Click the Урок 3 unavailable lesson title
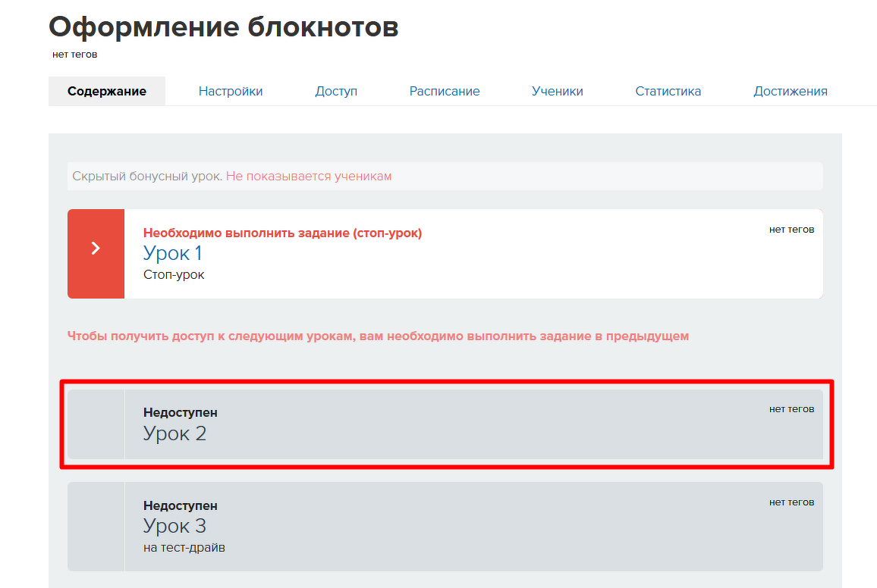The height and width of the screenshot is (588, 877). click(174, 526)
